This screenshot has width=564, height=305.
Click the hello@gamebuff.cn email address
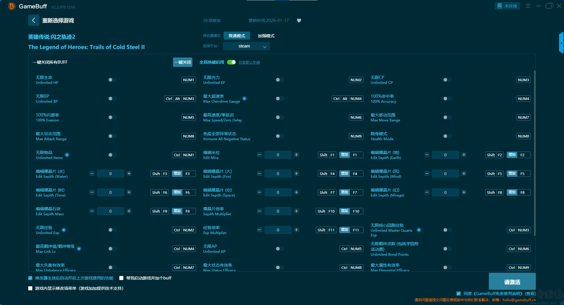tap(519, 300)
